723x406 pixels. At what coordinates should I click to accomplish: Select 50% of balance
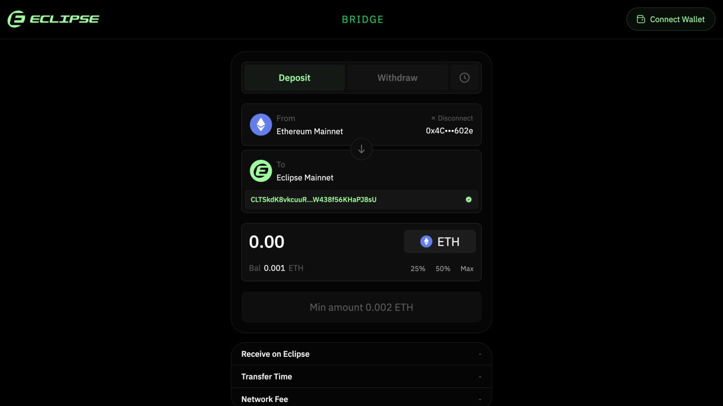[443, 269]
